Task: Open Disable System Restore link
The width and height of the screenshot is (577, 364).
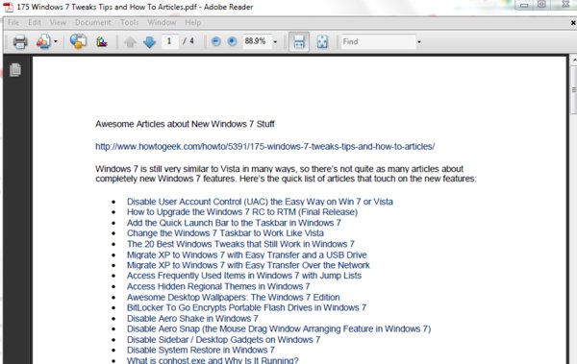Action: 201,350
